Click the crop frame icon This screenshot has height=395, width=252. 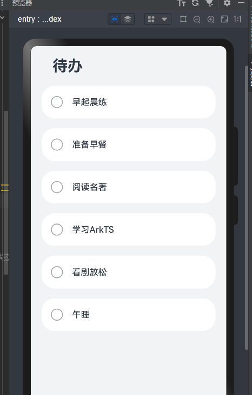coord(183,19)
